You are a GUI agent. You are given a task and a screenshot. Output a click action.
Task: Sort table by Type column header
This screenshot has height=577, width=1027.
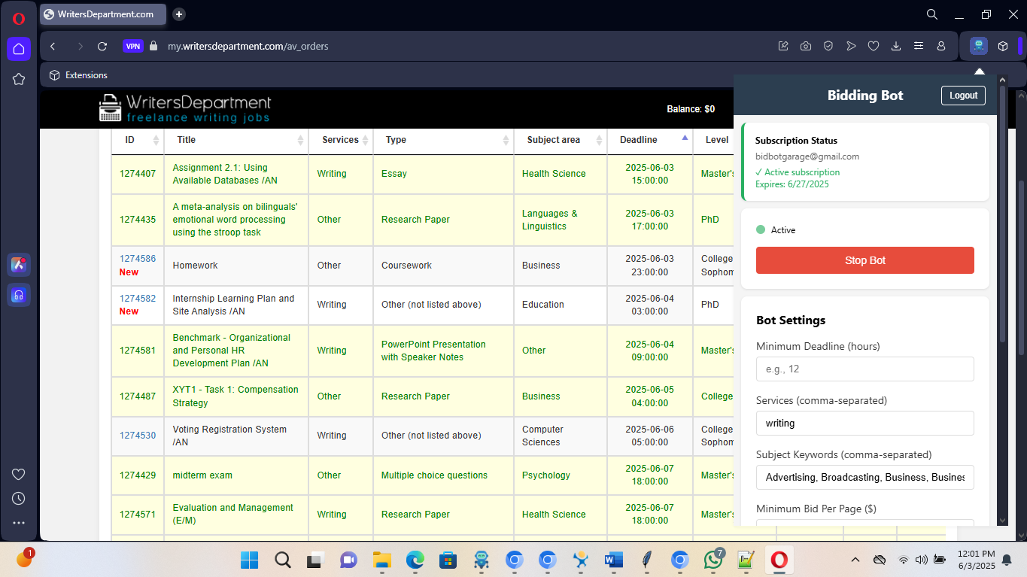[444, 140]
